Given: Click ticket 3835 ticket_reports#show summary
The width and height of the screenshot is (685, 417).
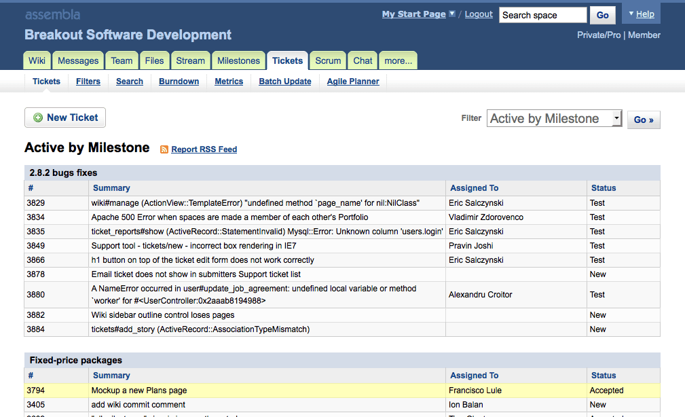Looking at the screenshot, I should click(x=267, y=232).
